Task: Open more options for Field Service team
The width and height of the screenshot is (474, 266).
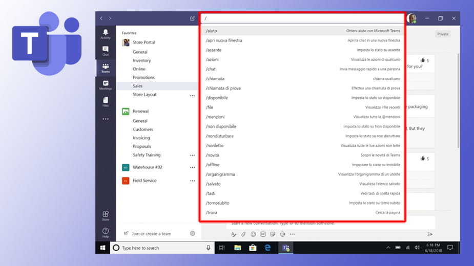Action: pyautogui.click(x=192, y=181)
